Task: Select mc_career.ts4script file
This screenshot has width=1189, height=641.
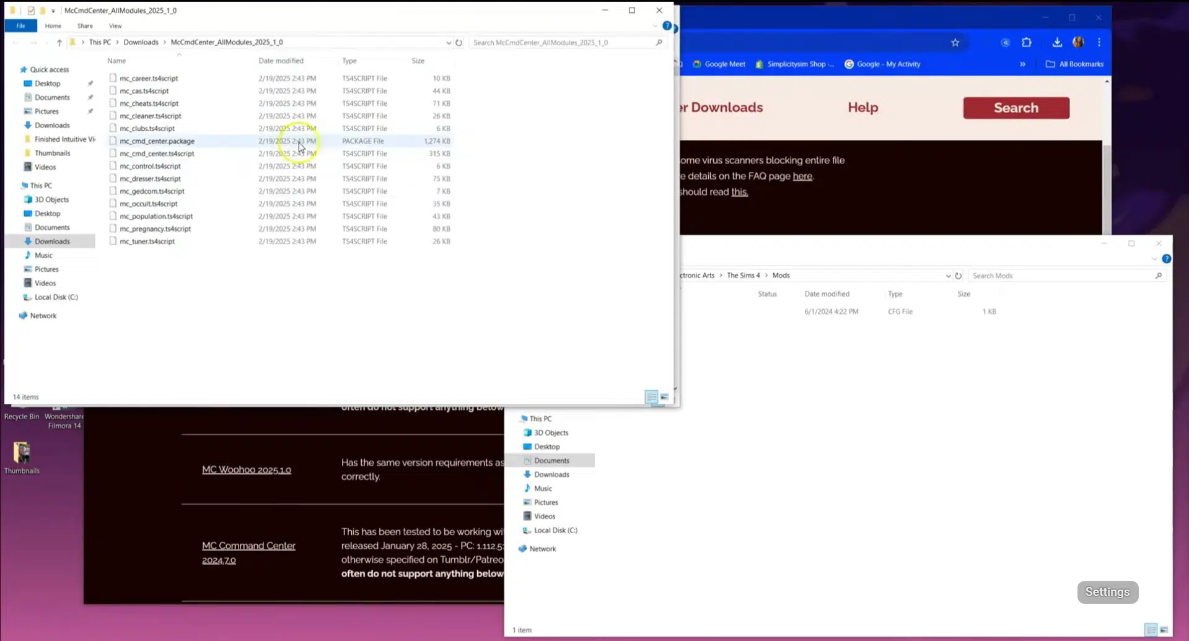Action: click(x=149, y=78)
